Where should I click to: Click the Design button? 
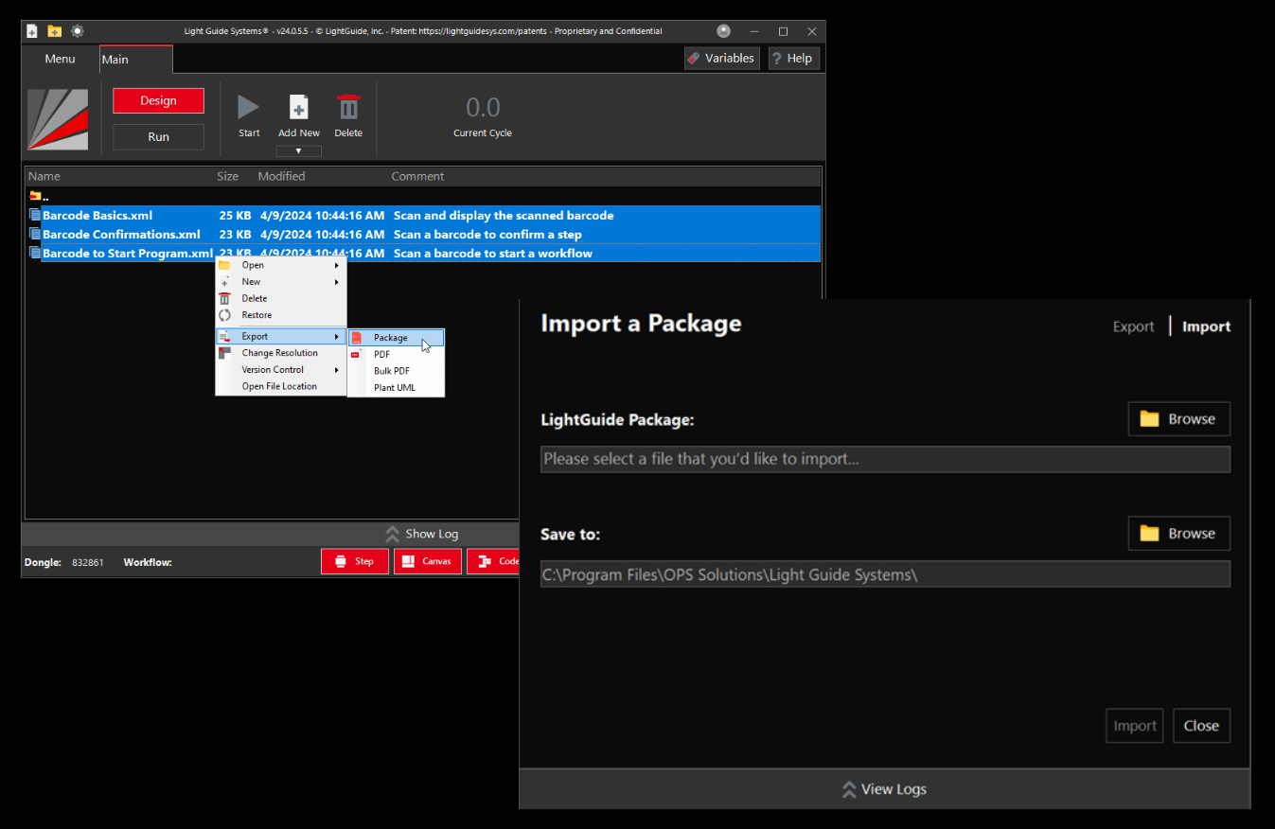coord(158,100)
